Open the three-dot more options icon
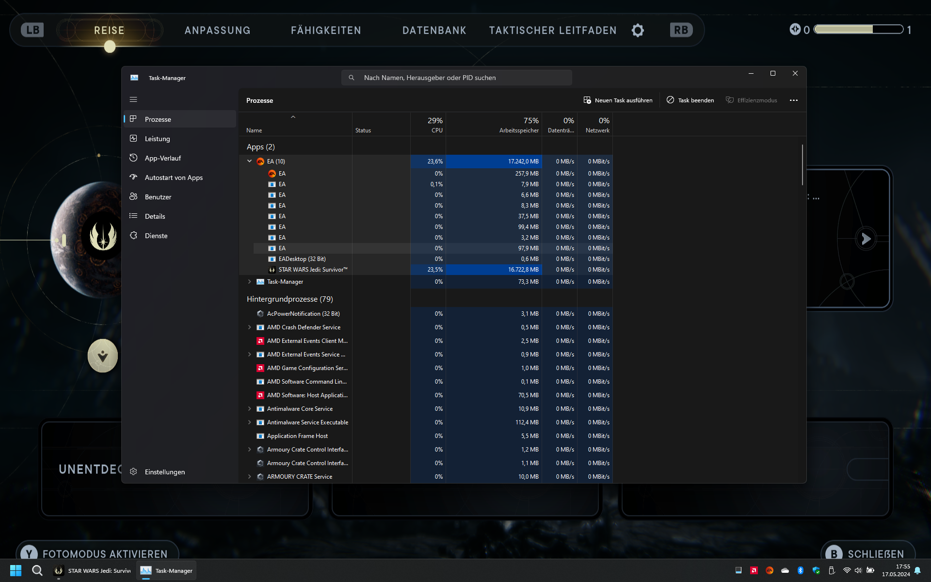 (793, 100)
